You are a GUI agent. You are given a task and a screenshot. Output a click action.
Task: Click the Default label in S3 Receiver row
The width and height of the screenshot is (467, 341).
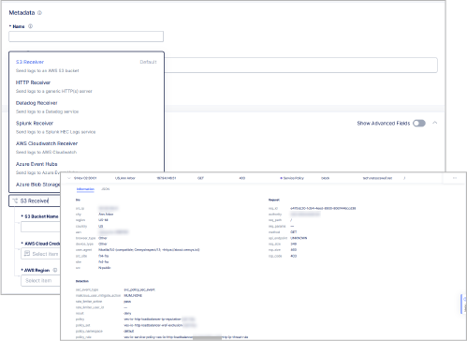[148, 62]
